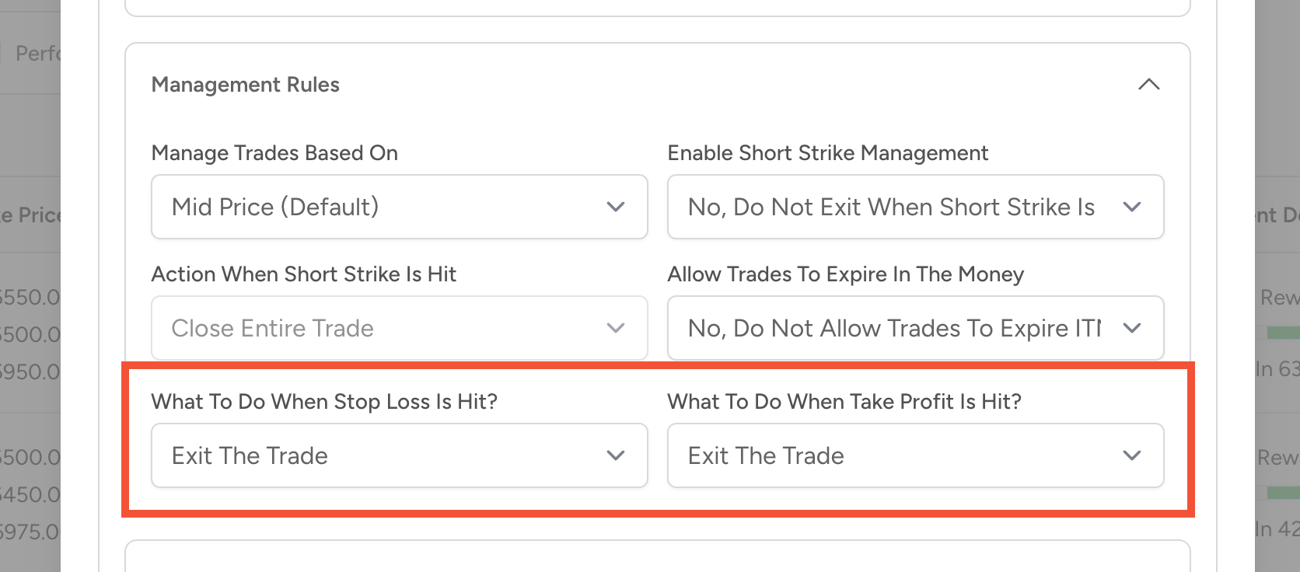Switch to the partially hidden Perf tab
Image resolution: width=1300 pixels, height=572 pixels.
tap(37, 54)
